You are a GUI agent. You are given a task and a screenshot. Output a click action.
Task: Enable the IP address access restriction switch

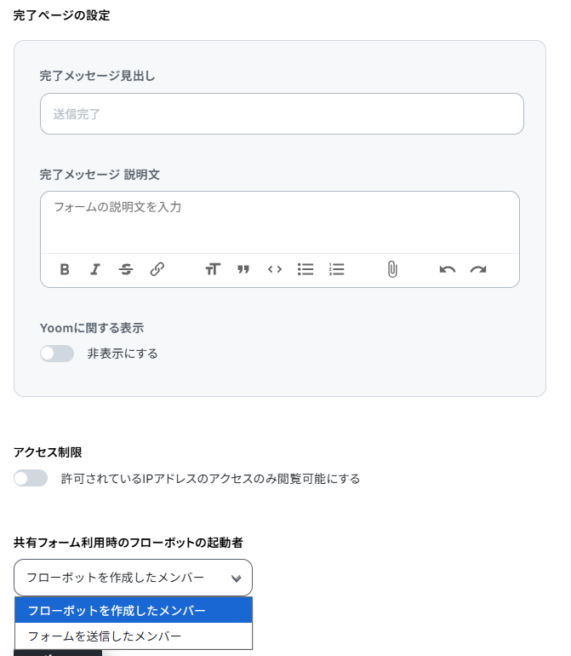[31, 479]
